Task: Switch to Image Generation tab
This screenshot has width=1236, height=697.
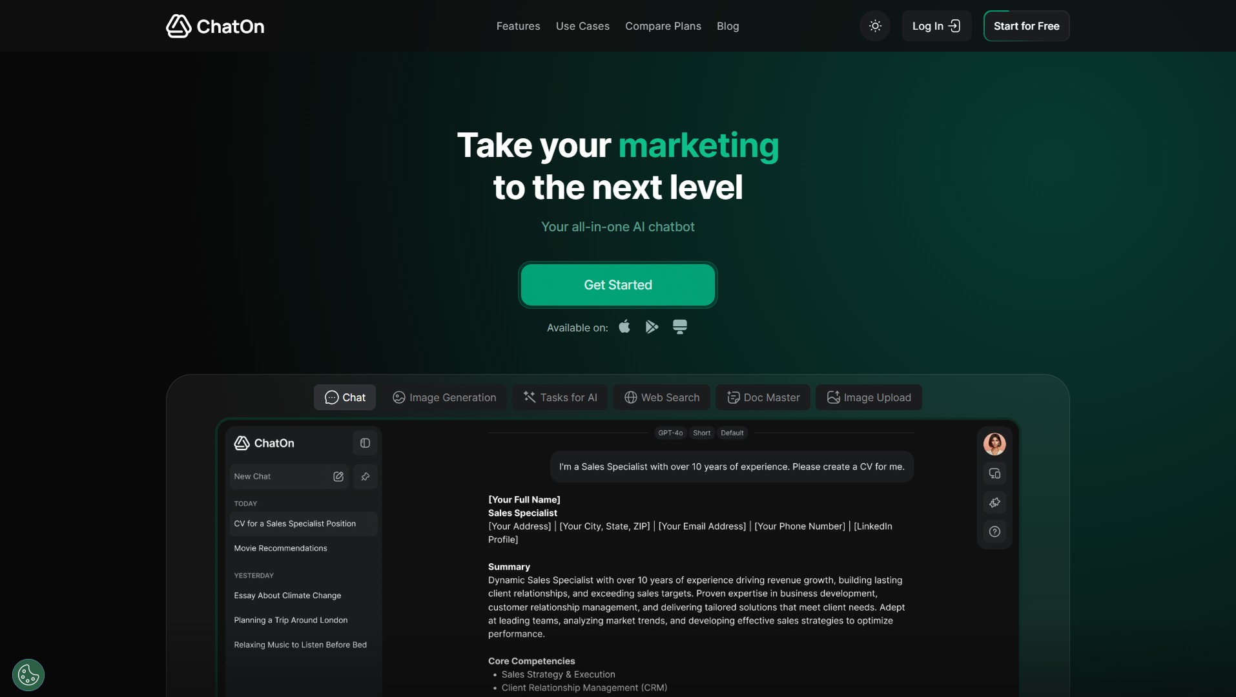Action: point(444,397)
